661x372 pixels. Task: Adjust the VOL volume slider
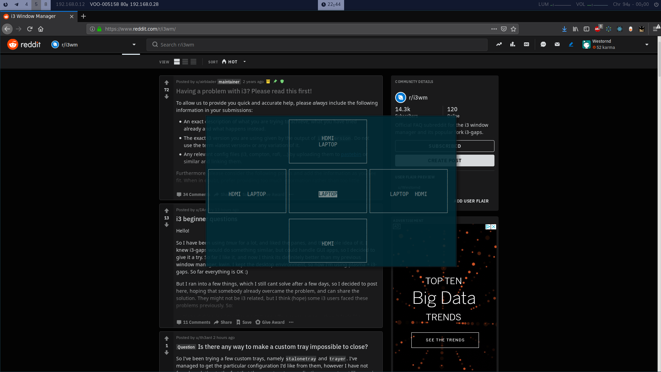[598, 4]
